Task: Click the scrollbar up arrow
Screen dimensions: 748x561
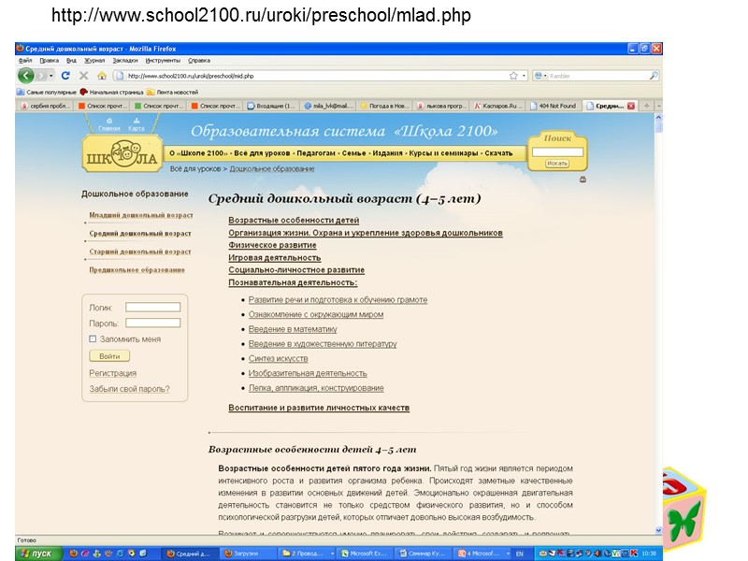Action: [x=658, y=118]
